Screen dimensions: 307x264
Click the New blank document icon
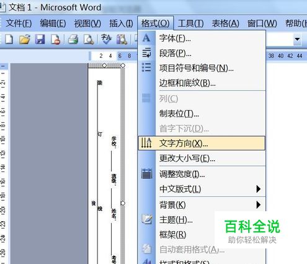(x=9, y=39)
